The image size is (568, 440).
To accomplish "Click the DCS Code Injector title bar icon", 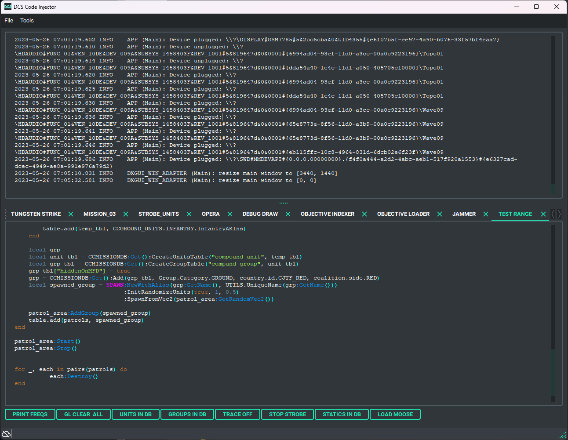I will point(7,7).
